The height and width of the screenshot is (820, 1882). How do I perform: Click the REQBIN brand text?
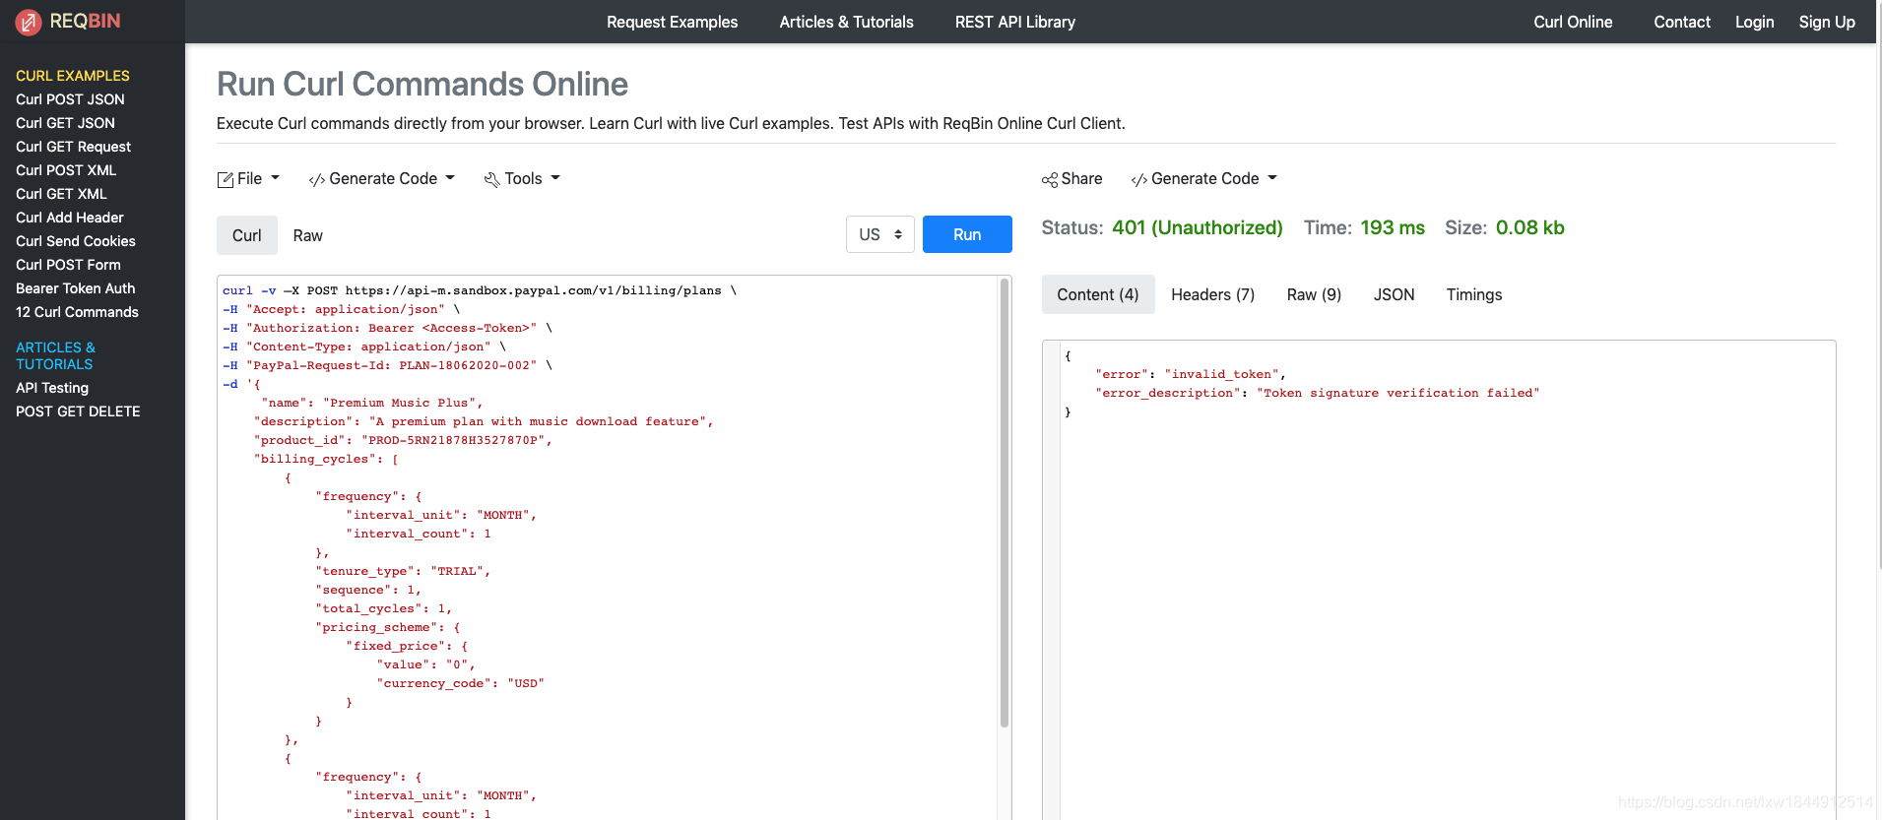tap(85, 22)
